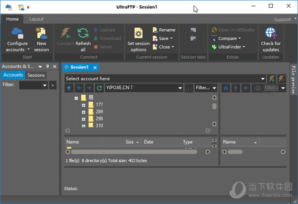The image size is (298, 204).
Task: Navigate forward in local pane
Action: pos(89,88)
